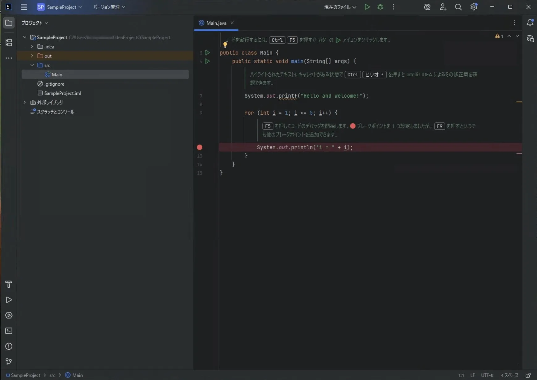Open the プロジェクト view selector dropdown
Viewport: 537px width, 380px height.
click(x=35, y=23)
